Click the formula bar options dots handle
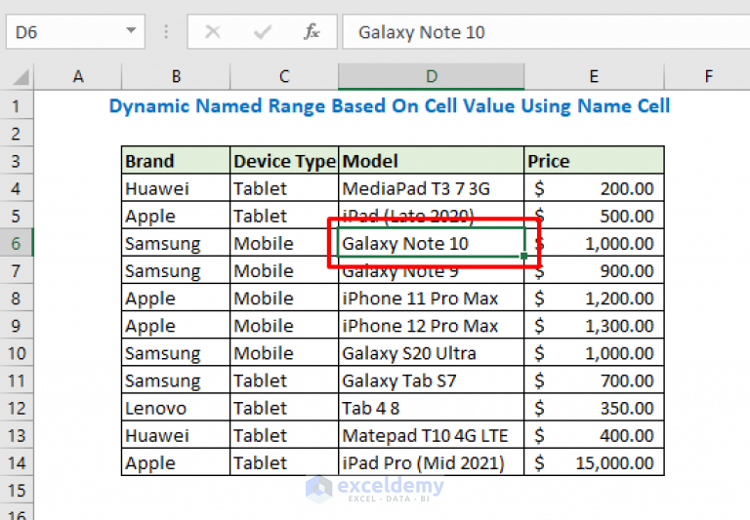This screenshot has width=750, height=520. (x=166, y=31)
